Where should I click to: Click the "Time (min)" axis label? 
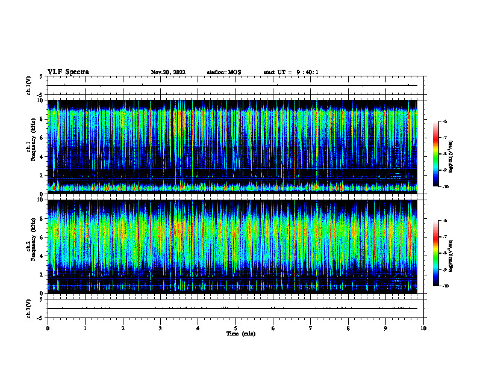(241, 334)
